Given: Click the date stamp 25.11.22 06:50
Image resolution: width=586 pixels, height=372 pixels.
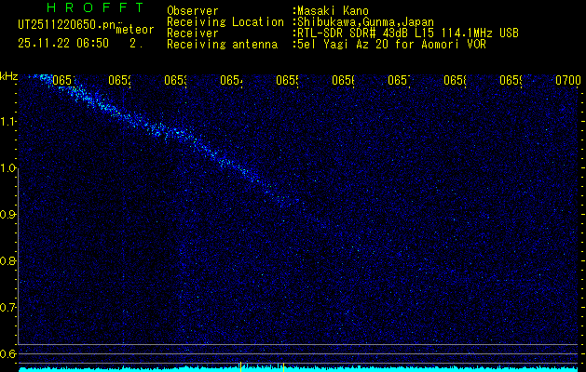Looking at the screenshot, I should (x=63, y=44).
